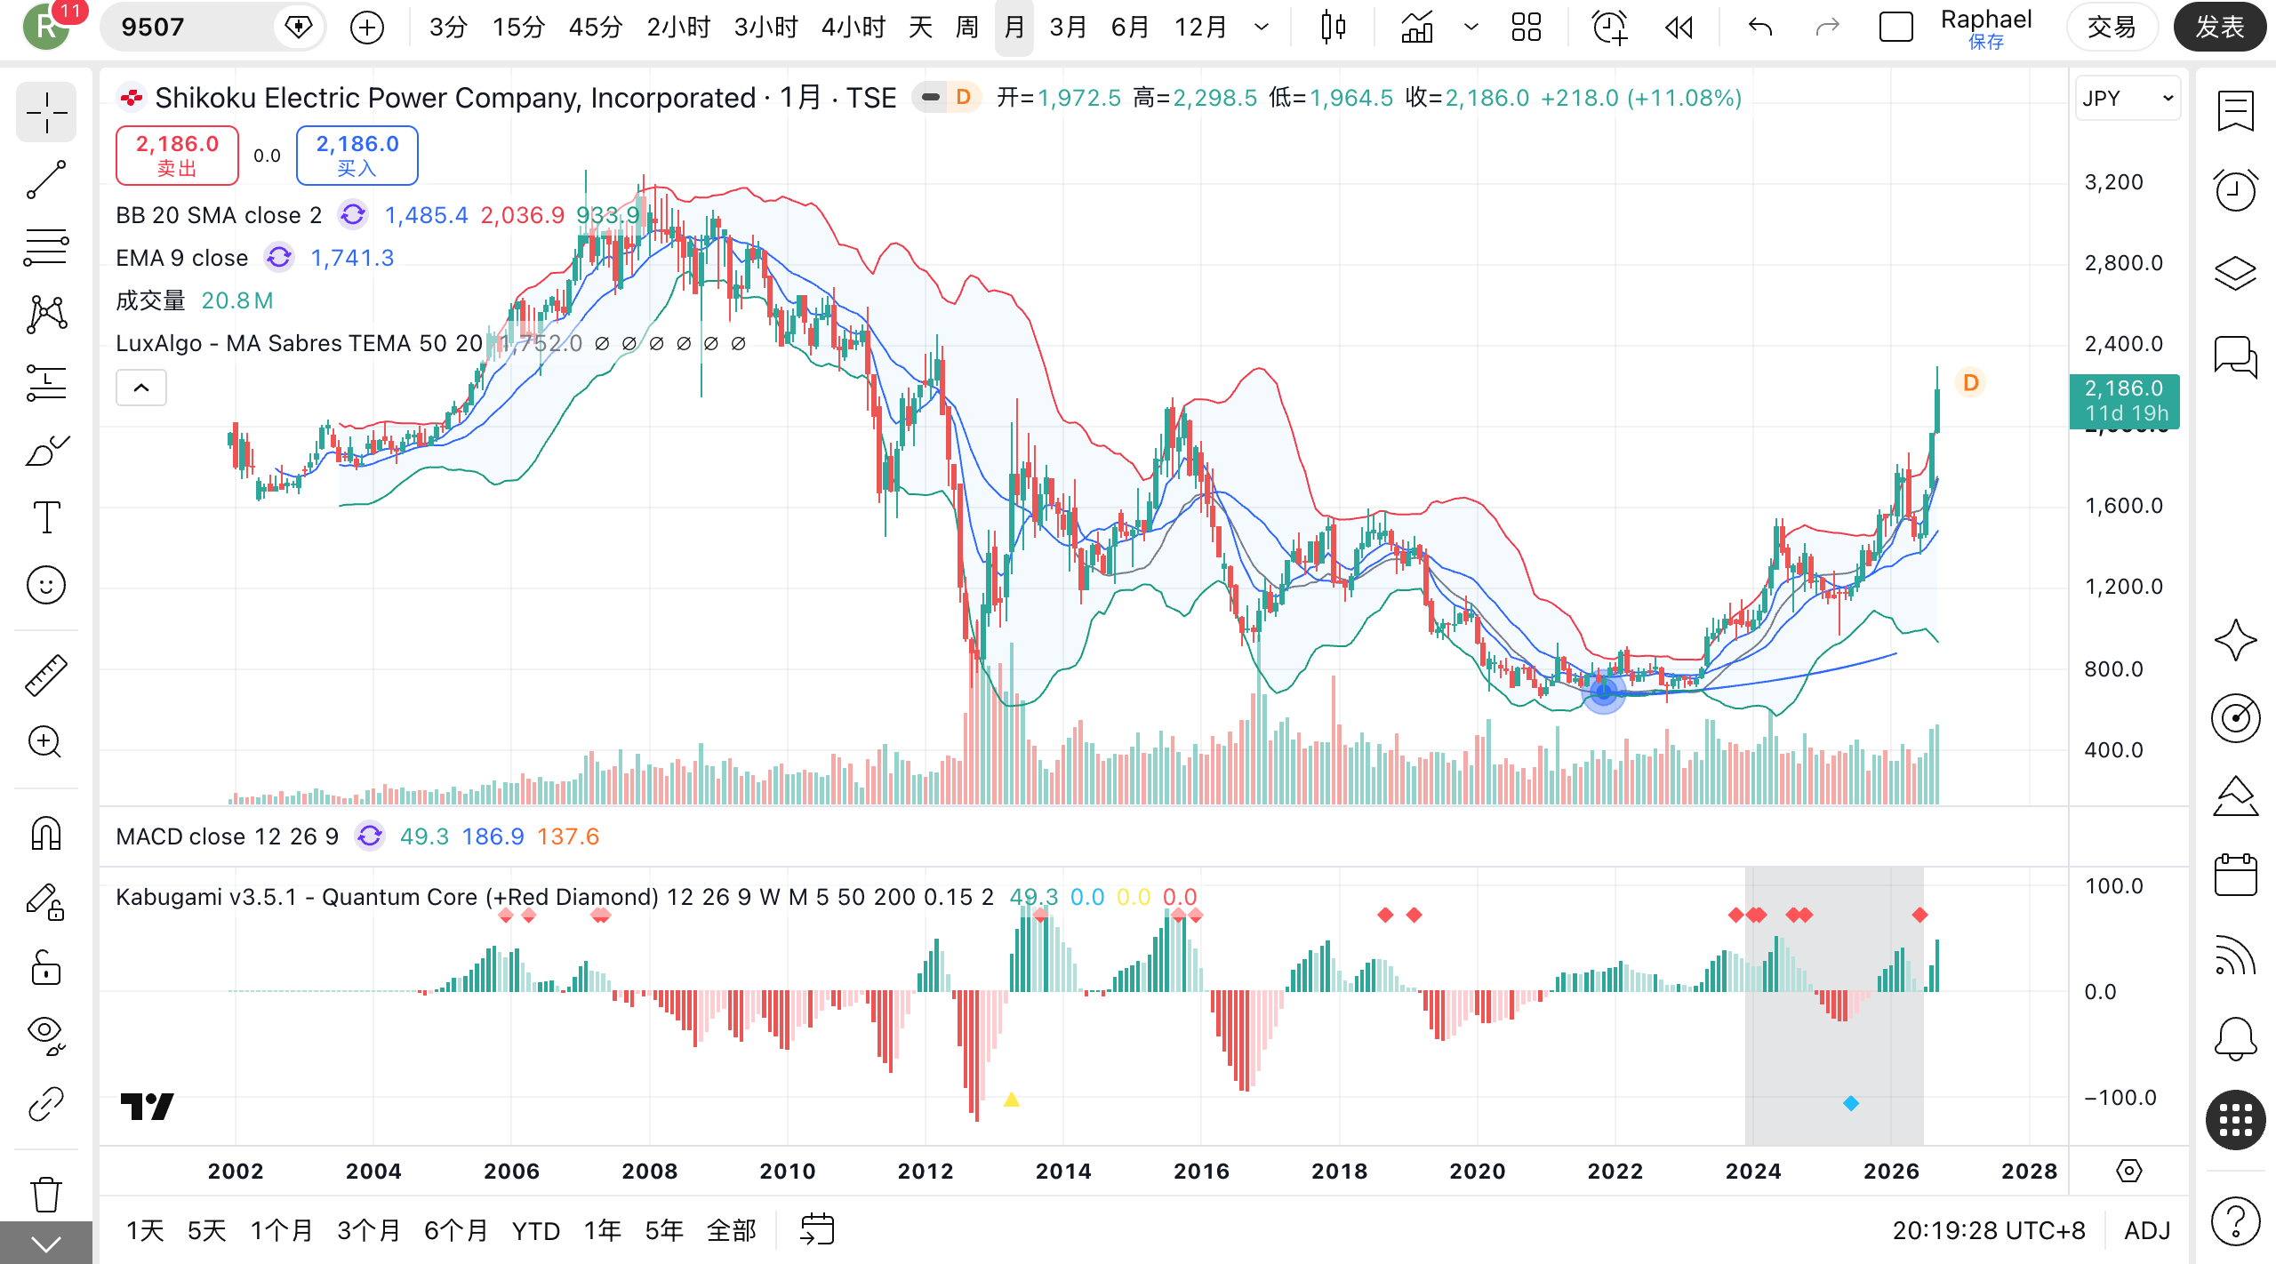Select the trend line drawing tool
This screenshot has width=2276, height=1264.
pos(46,180)
